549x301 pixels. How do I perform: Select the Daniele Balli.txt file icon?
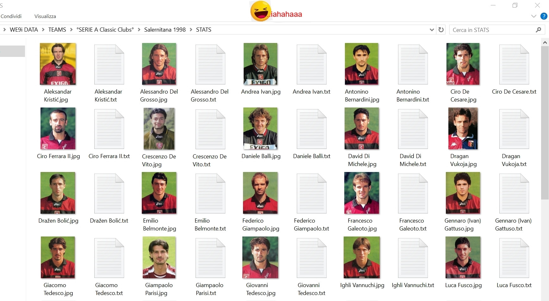pos(311,129)
